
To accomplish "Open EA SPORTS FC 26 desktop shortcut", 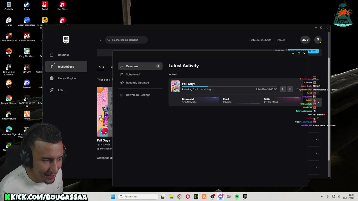I will pos(27,101).
